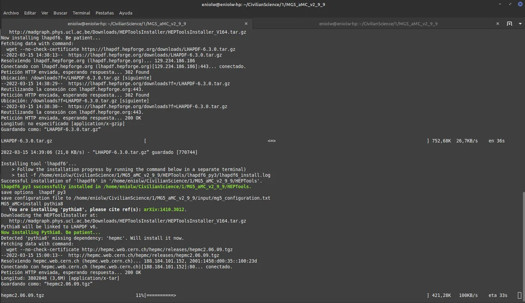Click the 'Guardando como: hepmc2.06.09.tgz' line

[46, 284]
